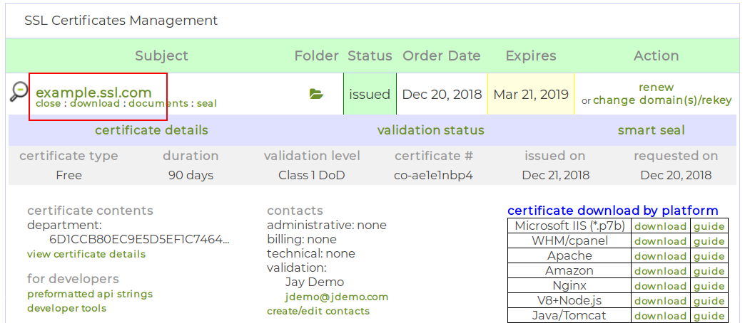Open view certificate details link

(86, 254)
